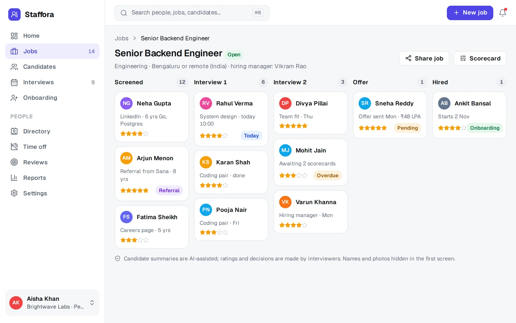
Task: Click the Reports bar chart icon
Action: click(14, 178)
